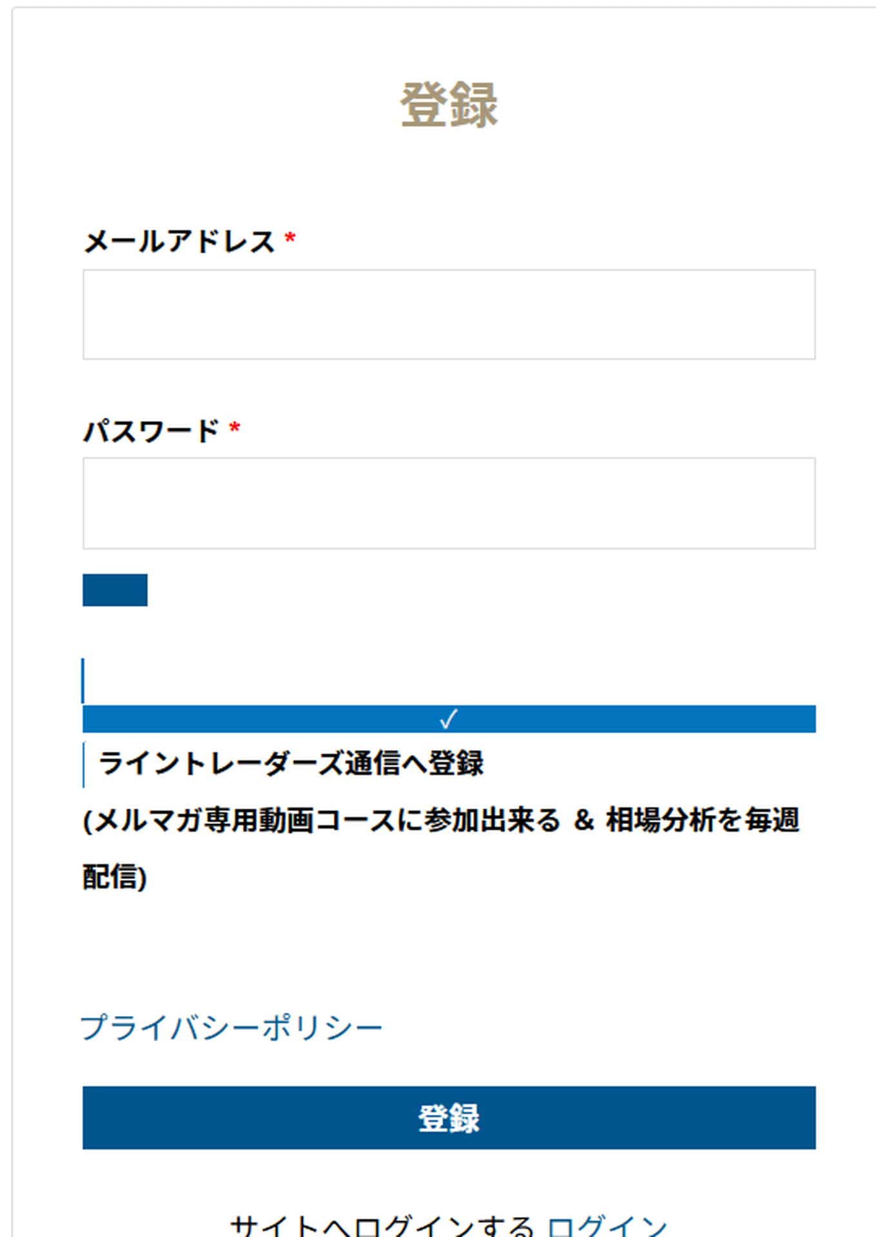Click the red asterisk next to メールアドレス

[x=291, y=238]
